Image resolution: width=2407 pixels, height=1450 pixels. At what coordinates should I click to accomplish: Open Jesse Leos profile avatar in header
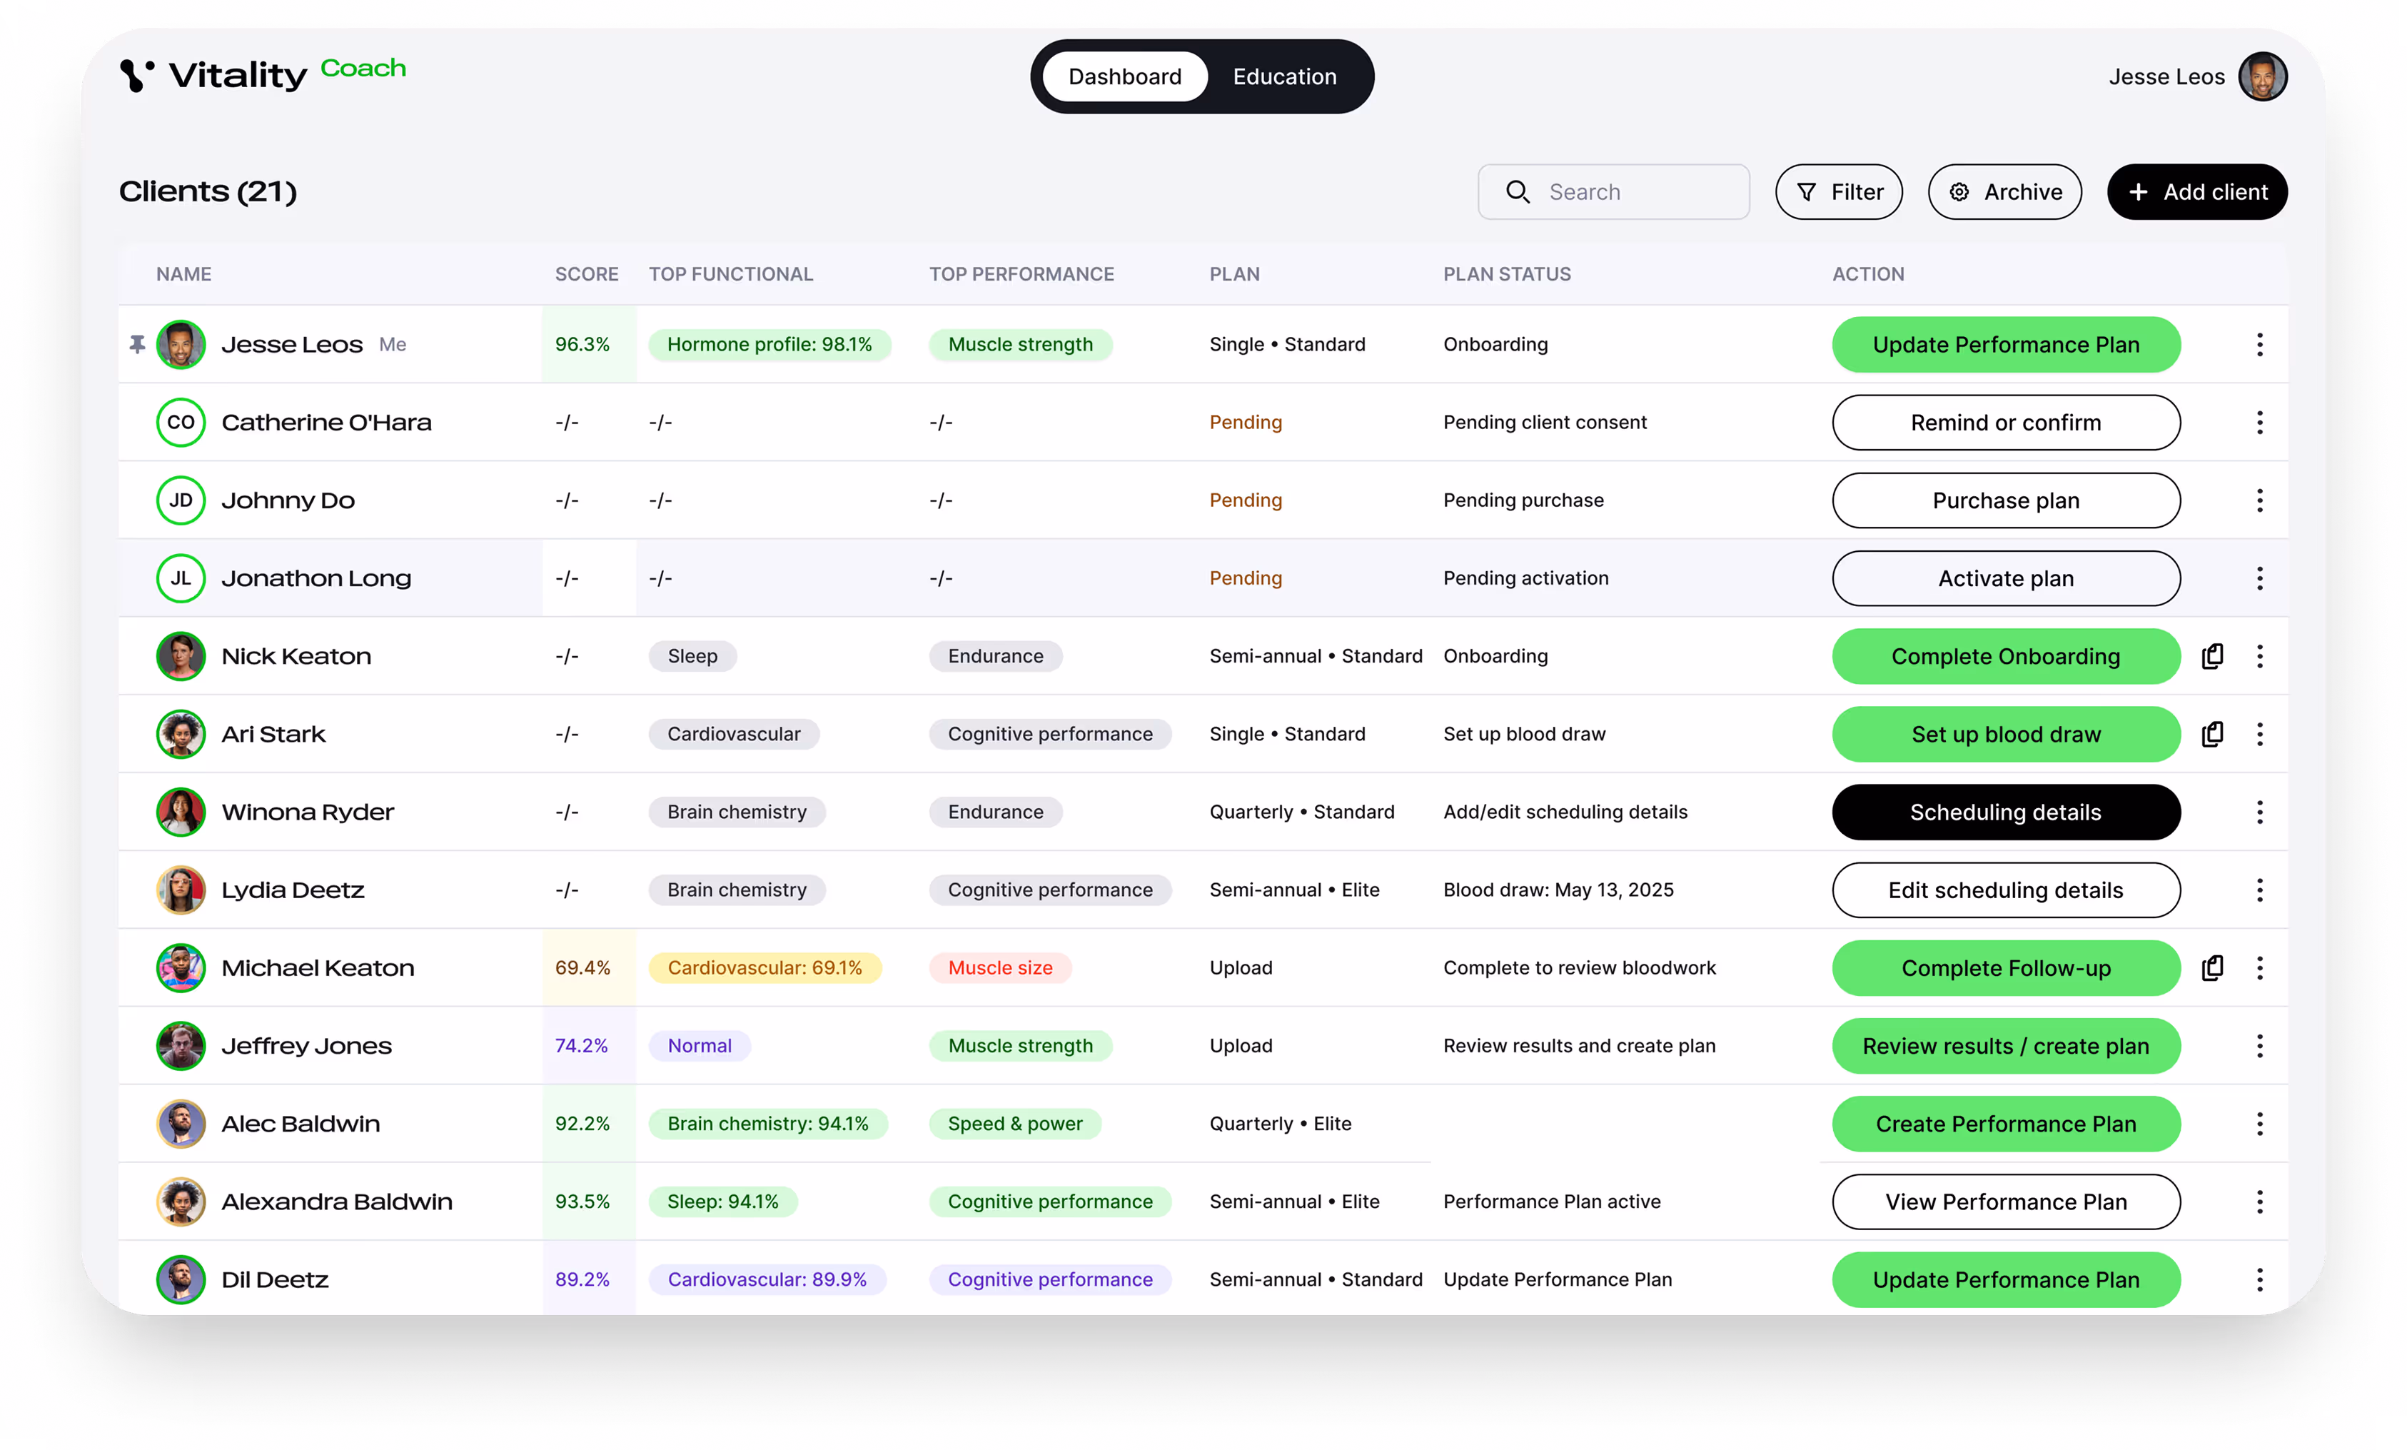(x=2262, y=76)
